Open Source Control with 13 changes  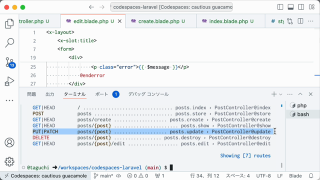10,62
